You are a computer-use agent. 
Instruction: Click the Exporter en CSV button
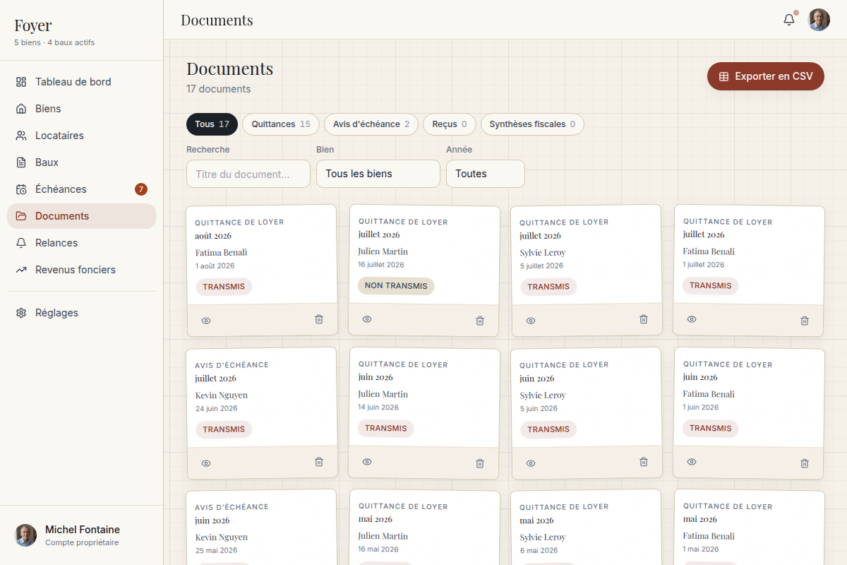pyautogui.click(x=766, y=76)
